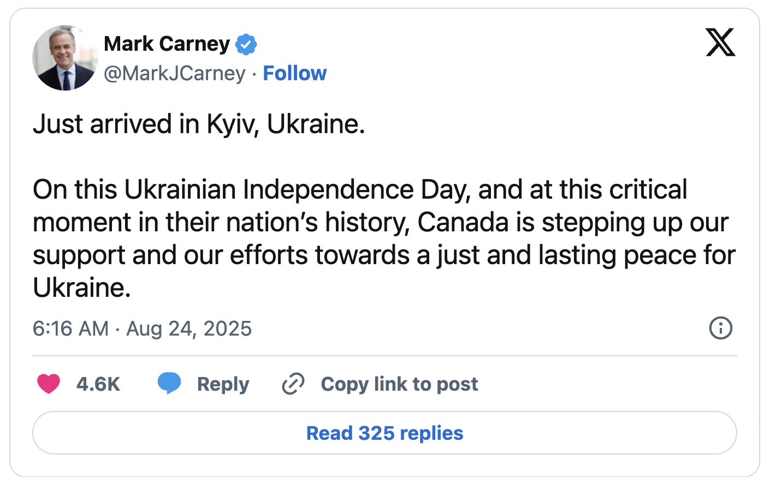
Task: Click the 4.6K likes count
Action: click(98, 384)
